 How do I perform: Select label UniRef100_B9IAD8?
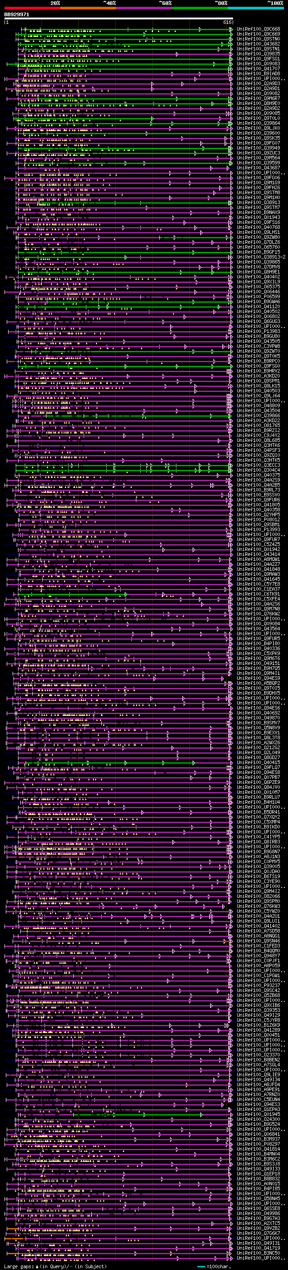[258, 73]
